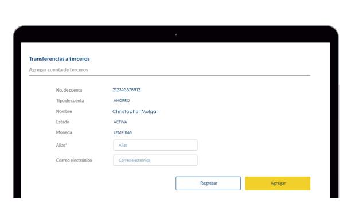The image size is (351, 215).
Task: Select the Agregar cuenta de terceros subtitle
Action: coord(58,69)
